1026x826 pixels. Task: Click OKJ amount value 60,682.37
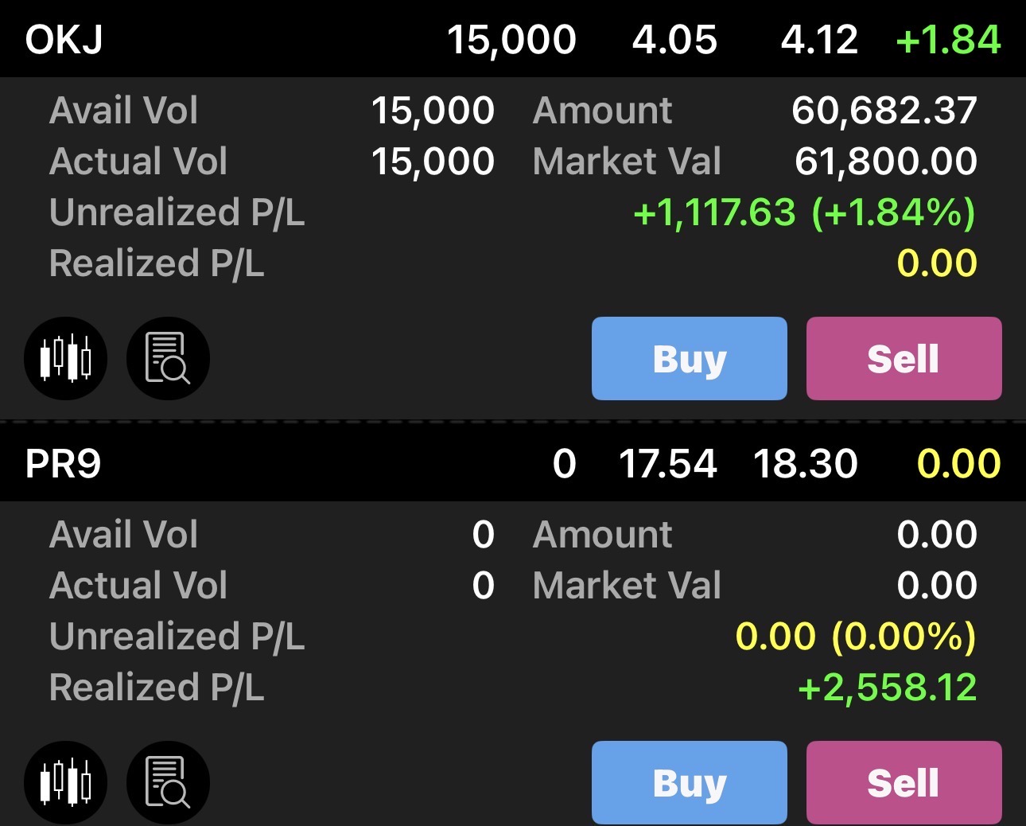coord(884,111)
